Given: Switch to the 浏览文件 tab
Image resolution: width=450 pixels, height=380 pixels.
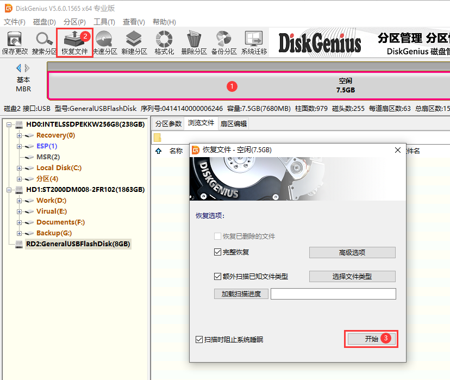Looking at the screenshot, I should tap(201, 123).
